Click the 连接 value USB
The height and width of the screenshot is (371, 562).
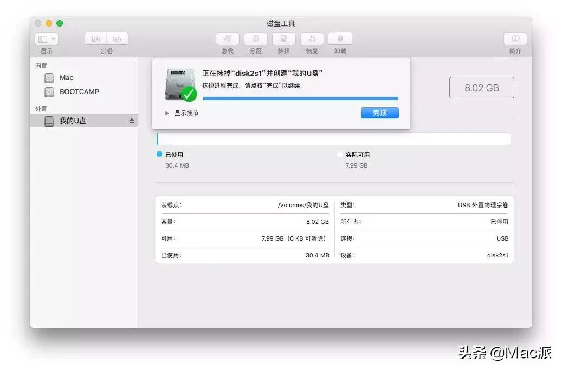pyautogui.click(x=502, y=239)
